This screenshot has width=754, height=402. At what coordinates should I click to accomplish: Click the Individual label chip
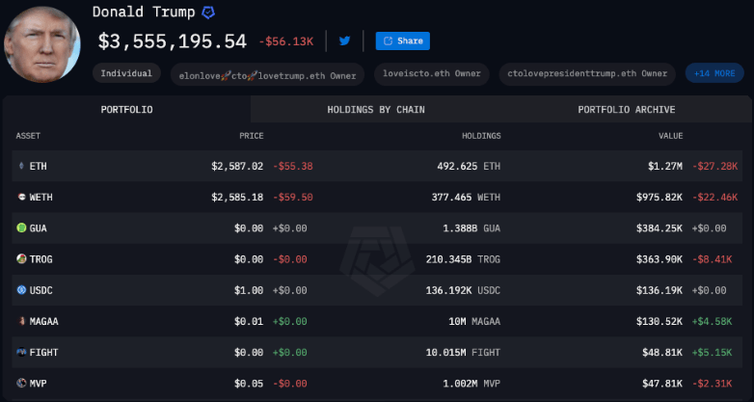pos(126,73)
